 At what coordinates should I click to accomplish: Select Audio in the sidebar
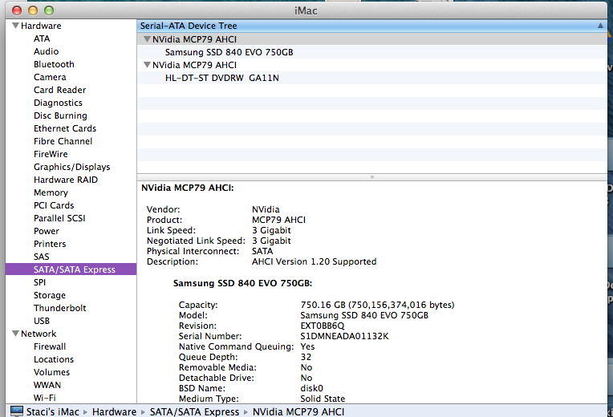pyautogui.click(x=46, y=51)
